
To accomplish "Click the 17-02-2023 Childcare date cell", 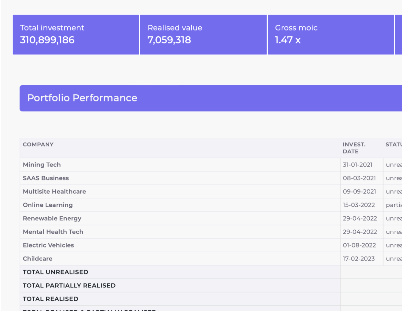I will [x=359, y=259].
